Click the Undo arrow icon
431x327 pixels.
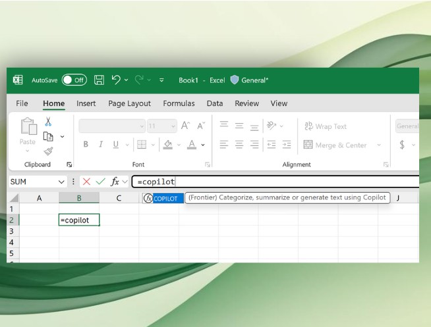pos(116,80)
